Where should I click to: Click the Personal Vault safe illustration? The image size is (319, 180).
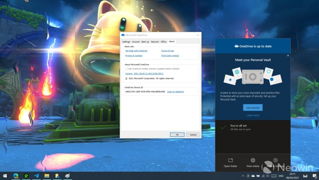[x=253, y=77]
